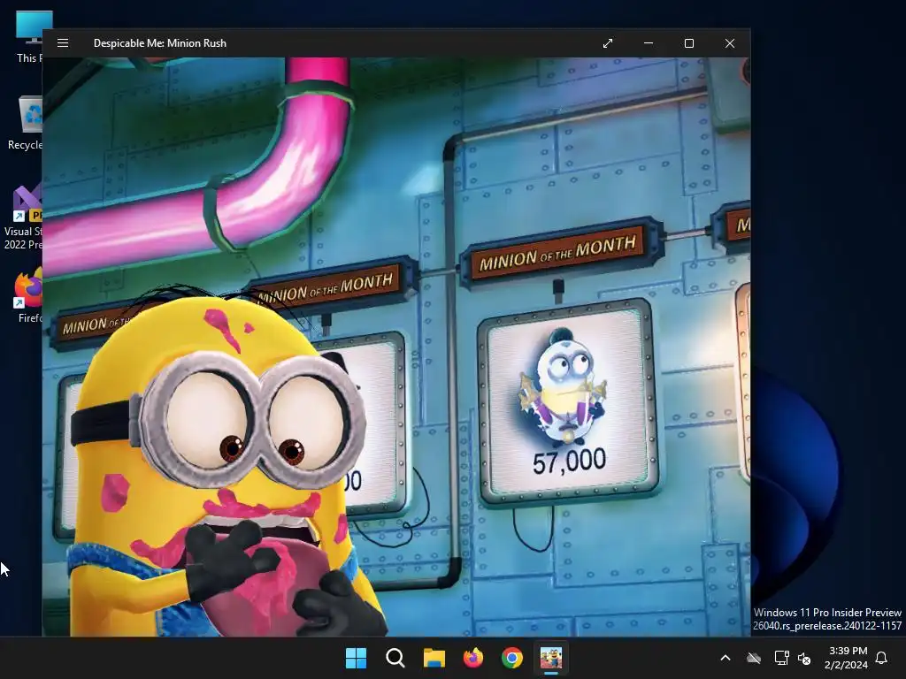Open the clock showing 3:39 PM
The width and height of the screenshot is (906, 679).
click(847, 658)
